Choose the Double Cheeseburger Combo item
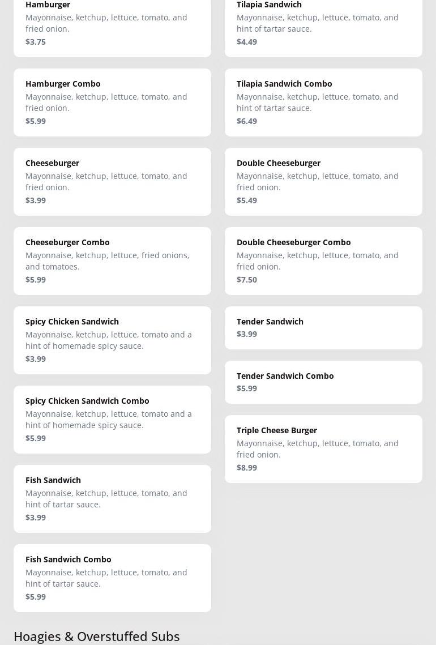The height and width of the screenshot is (645, 436). point(323,260)
